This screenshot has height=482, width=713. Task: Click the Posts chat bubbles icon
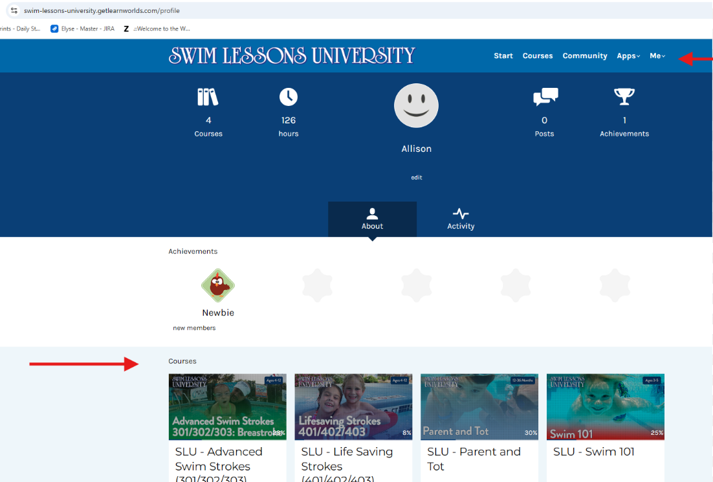[545, 97]
